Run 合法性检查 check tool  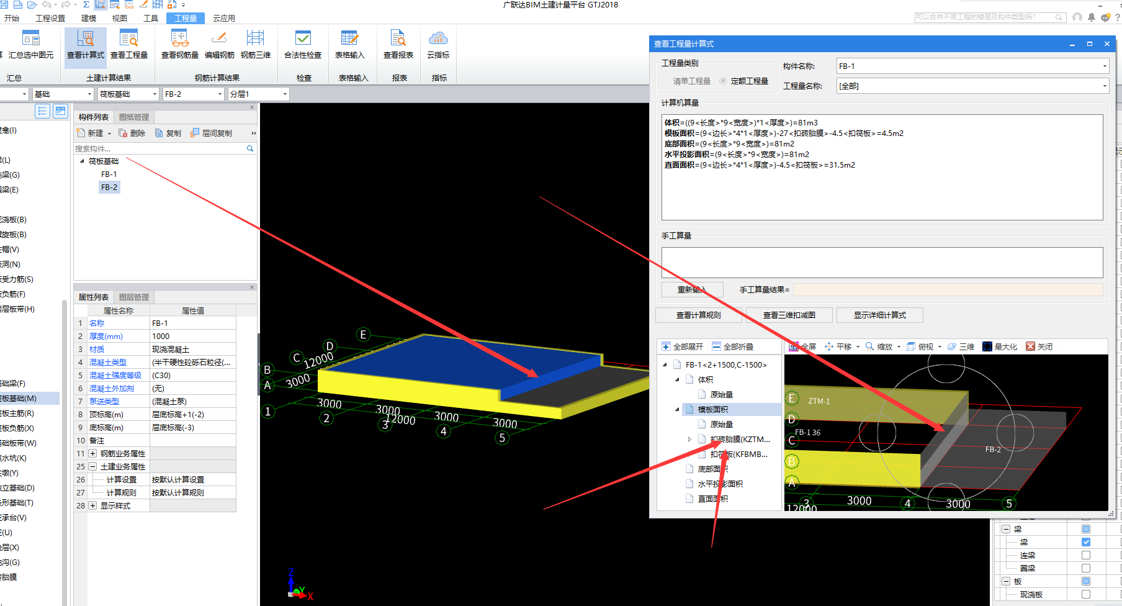303,45
